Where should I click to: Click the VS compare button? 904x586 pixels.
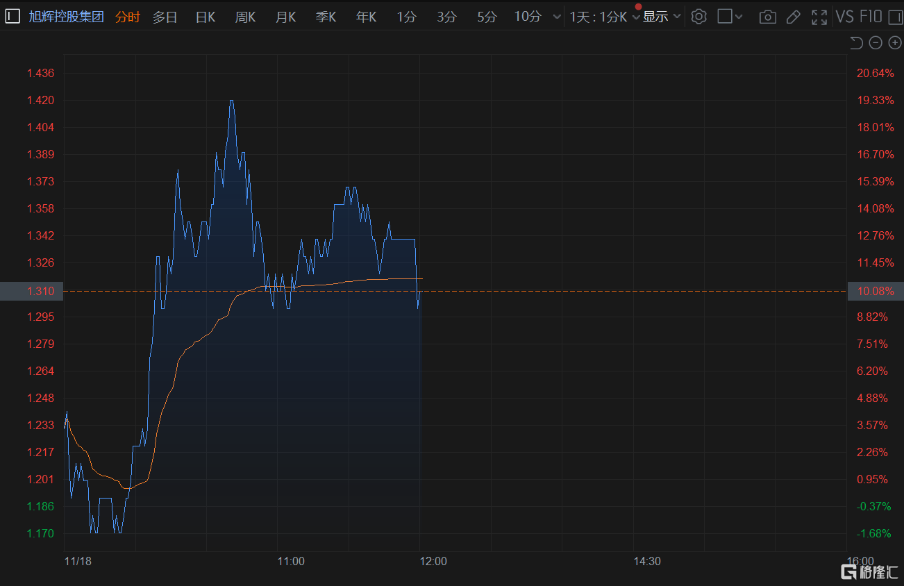click(x=844, y=17)
